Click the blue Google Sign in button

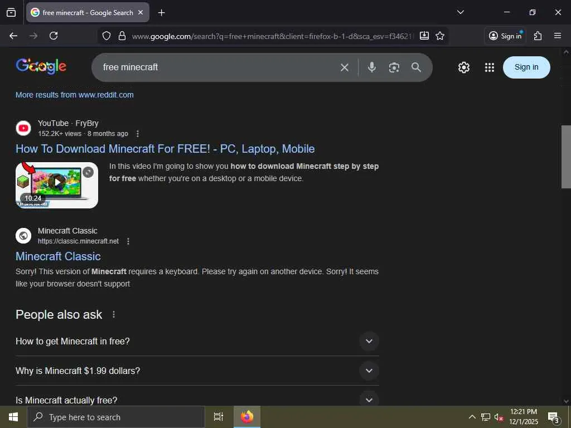pyautogui.click(x=526, y=67)
